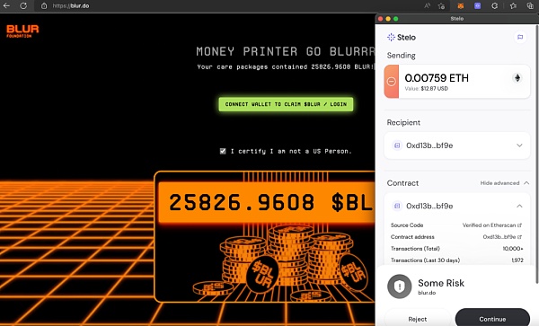Click Hide advanced toggle
This screenshot has height=326, width=539.
[504, 183]
